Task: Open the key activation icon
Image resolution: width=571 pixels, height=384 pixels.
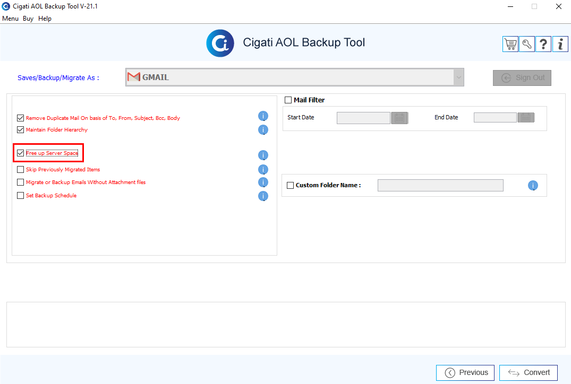Action: point(526,45)
